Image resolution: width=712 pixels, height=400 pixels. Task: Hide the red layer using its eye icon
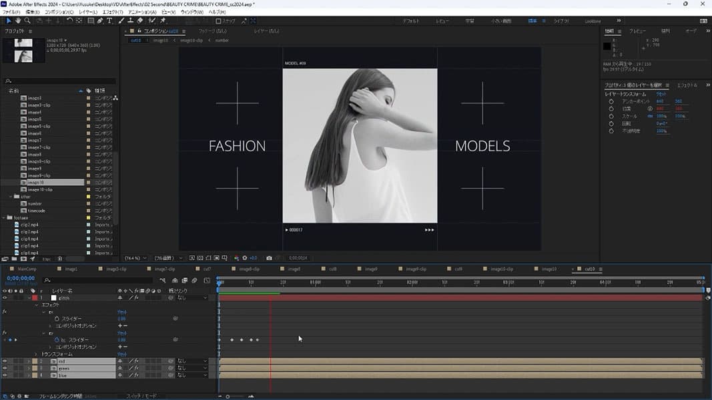(5, 361)
